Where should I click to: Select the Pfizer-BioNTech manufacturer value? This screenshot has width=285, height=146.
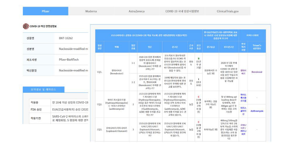pyautogui.click(x=69, y=60)
